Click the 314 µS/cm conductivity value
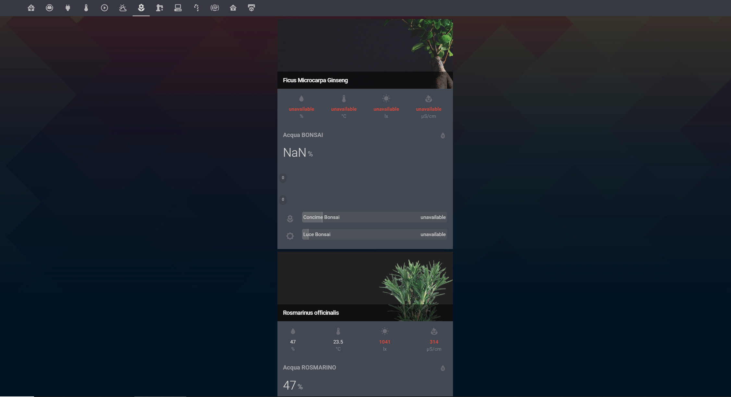This screenshot has width=731, height=397. pos(434,342)
